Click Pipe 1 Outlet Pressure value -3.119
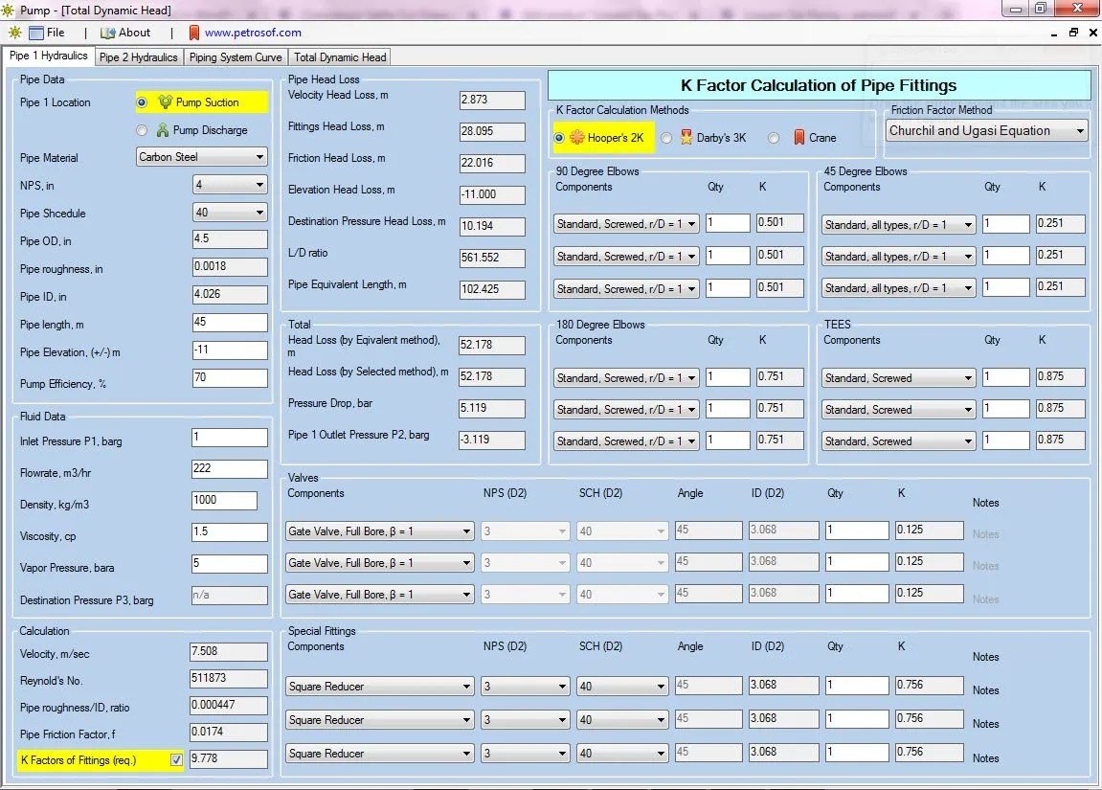 pos(492,440)
